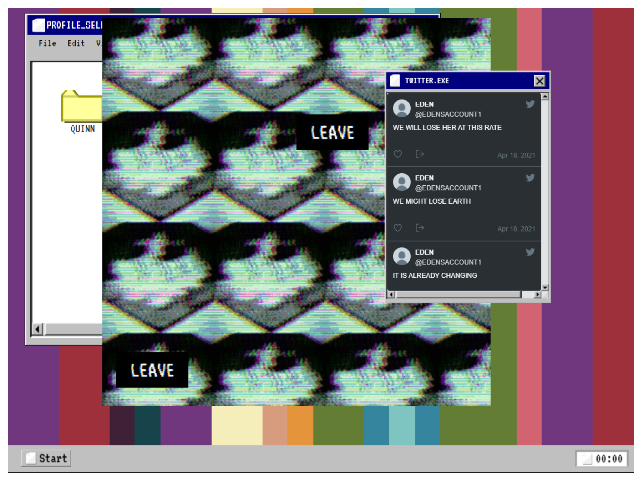
Task: Like the 'WE MIGHT LOSE EARTH' tweet
Action: 398,228
